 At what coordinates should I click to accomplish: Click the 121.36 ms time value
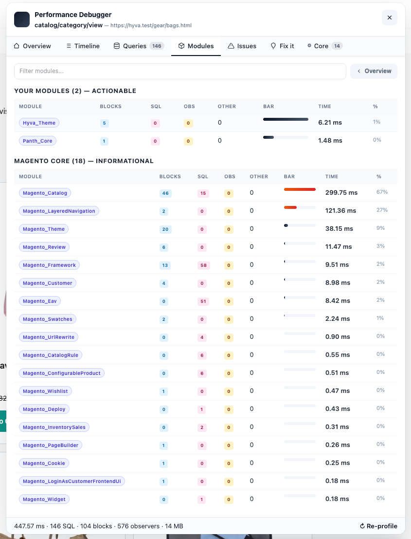[340, 211]
